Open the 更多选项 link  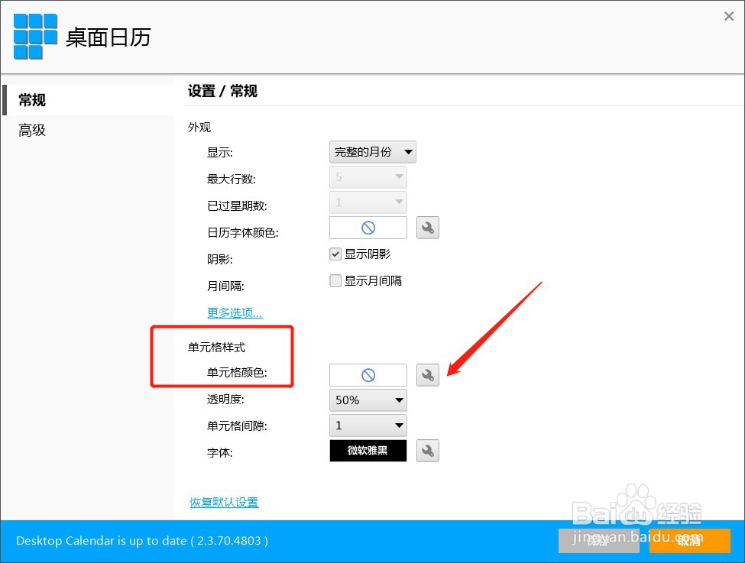click(234, 312)
